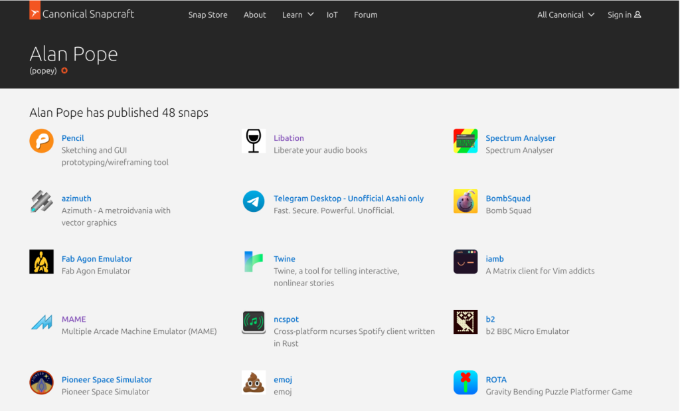Click 'Twine, a tool for telling interactive' description
Screen dimensions: 680x411
click(x=337, y=277)
